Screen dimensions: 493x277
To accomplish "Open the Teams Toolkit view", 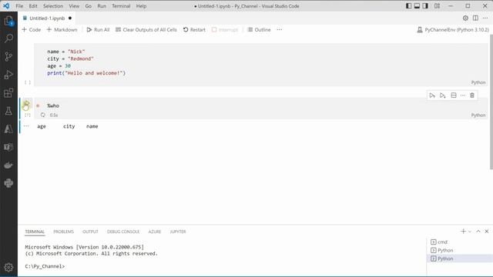I will tap(8, 147).
